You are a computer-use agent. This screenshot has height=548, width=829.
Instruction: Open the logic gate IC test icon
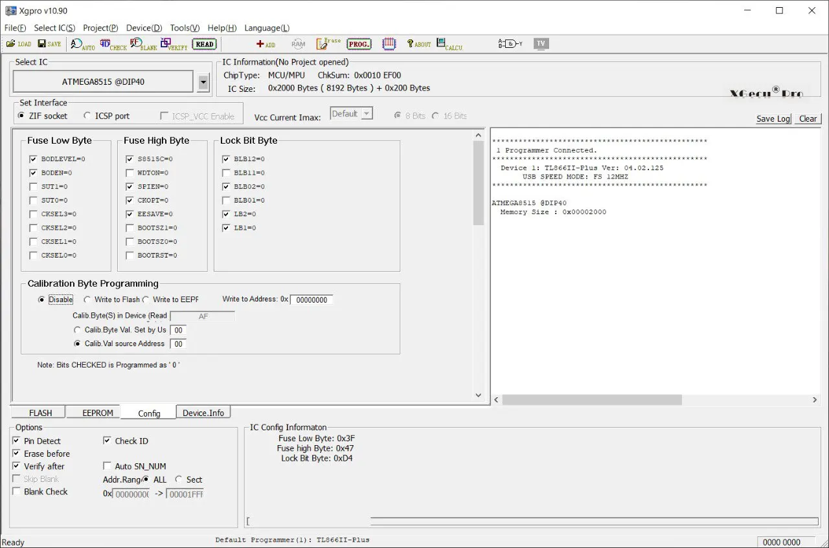coord(510,44)
